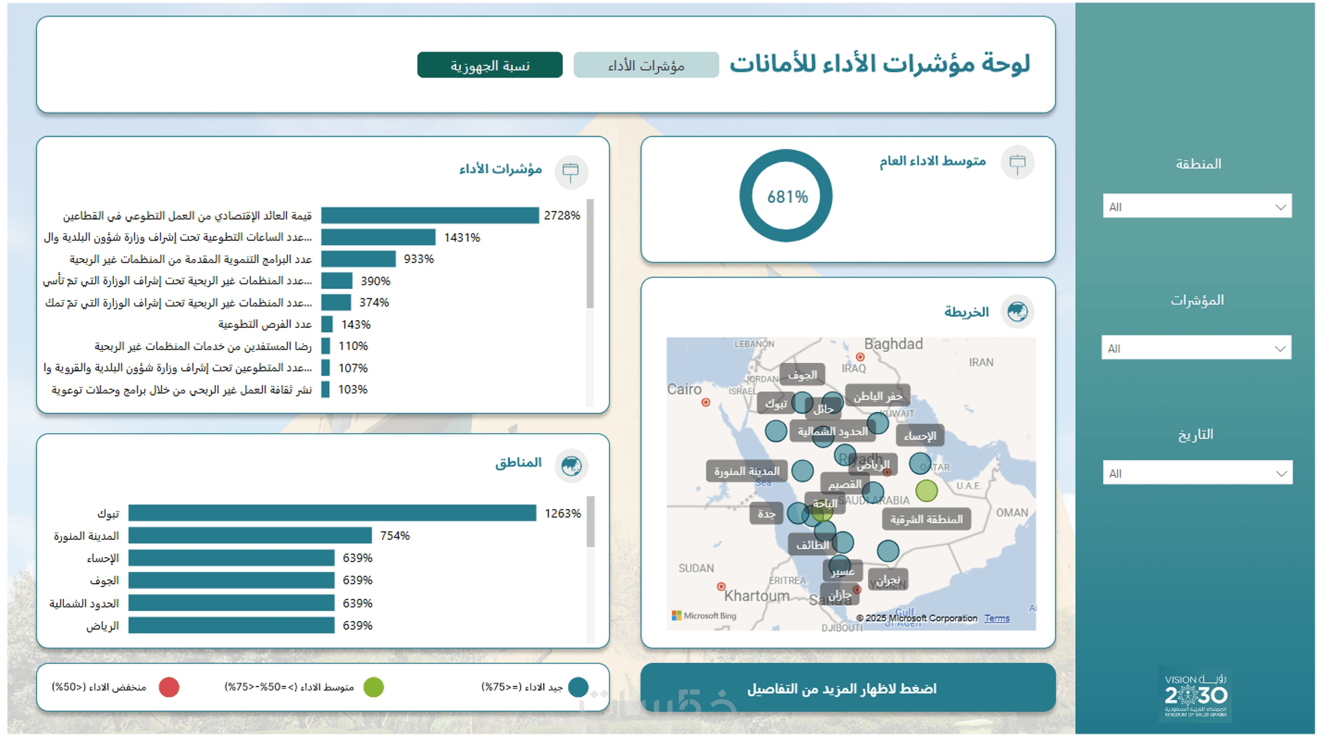Screen dimensions: 1317x736
Task: Click the globe icon beside الخريطة
Action: (1017, 311)
